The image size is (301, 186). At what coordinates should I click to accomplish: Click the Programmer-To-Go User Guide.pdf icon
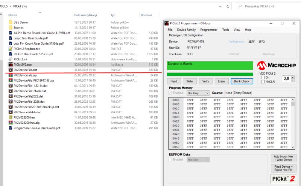tap(11, 128)
